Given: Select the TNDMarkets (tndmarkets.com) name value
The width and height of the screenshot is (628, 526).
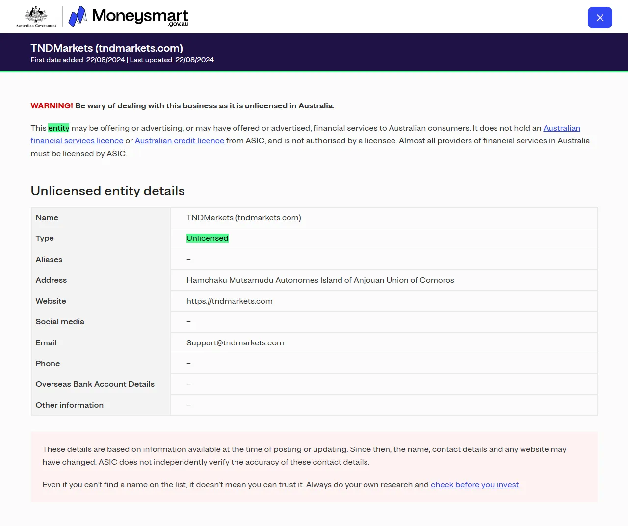Looking at the screenshot, I should (244, 218).
